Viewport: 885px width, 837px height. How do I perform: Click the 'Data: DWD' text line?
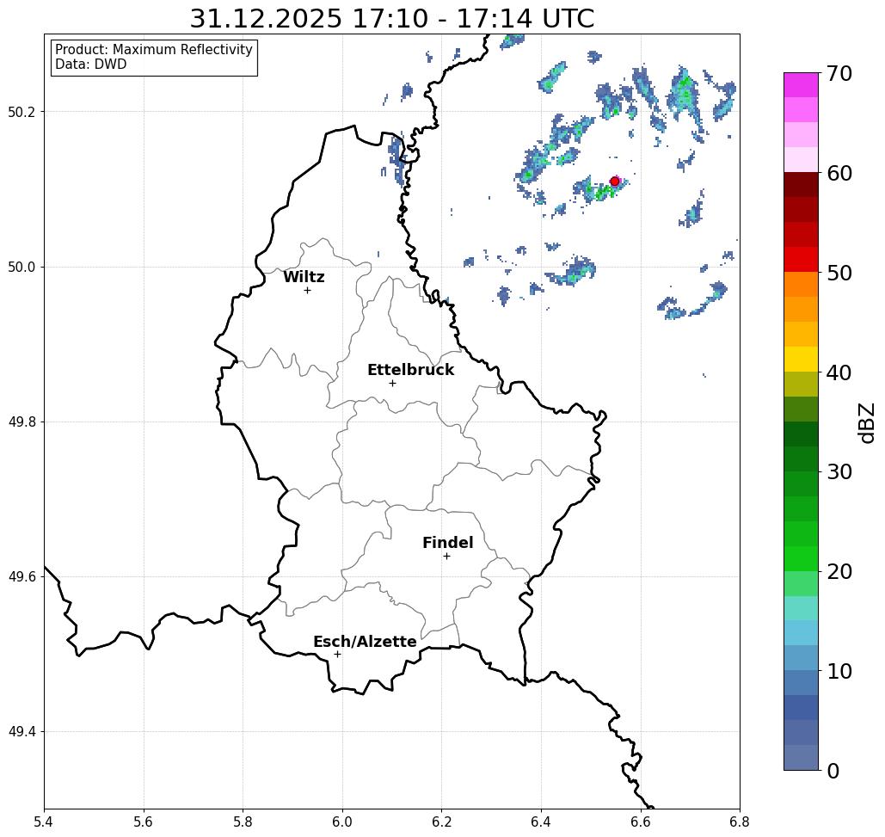tap(91, 65)
